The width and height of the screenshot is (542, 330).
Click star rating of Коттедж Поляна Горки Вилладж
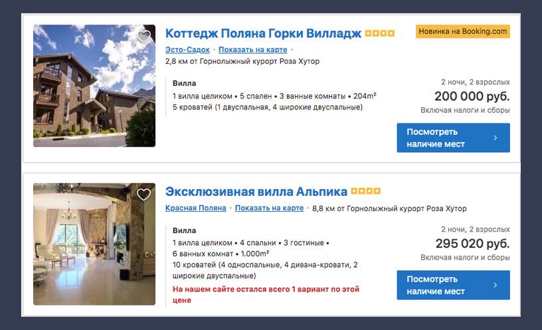[381, 33]
